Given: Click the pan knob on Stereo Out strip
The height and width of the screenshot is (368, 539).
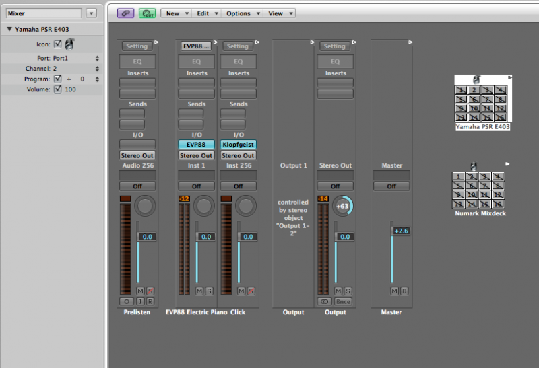Looking at the screenshot, I should click(x=342, y=206).
